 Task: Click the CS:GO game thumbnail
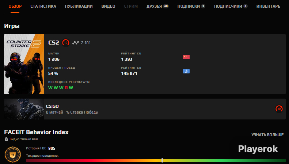pos(24,109)
